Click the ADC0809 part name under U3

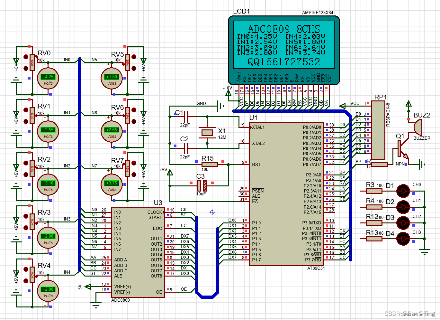[x=121, y=300]
